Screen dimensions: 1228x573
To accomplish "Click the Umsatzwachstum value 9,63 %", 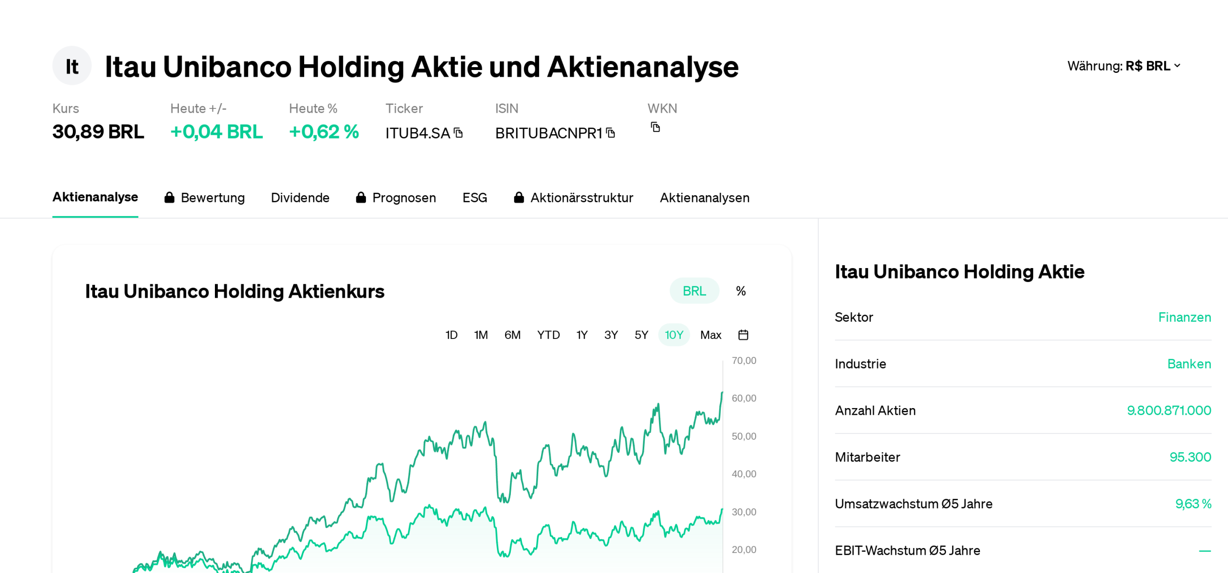I will [x=1193, y=503].
